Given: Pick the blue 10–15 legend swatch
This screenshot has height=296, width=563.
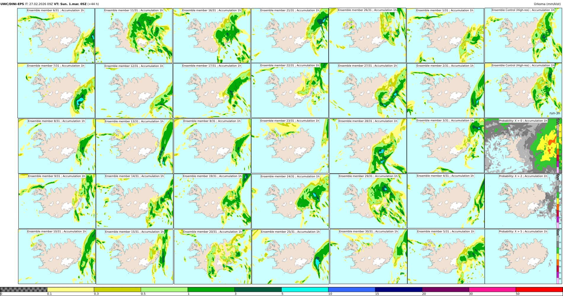Looking at the screenshot, I should coord(352,289).
